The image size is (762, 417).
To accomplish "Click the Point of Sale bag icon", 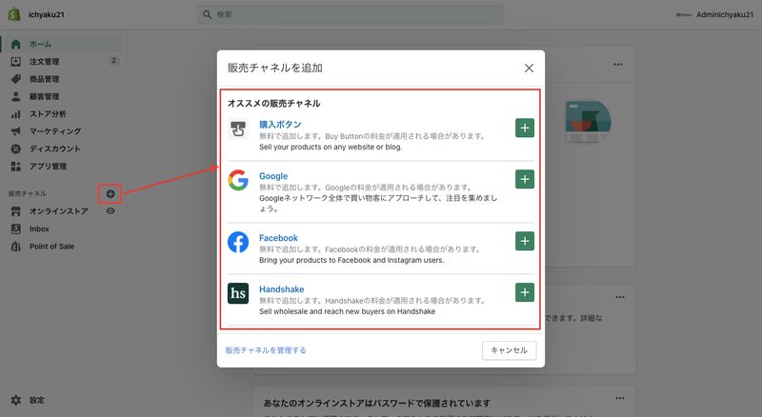I will coord(15,247).
